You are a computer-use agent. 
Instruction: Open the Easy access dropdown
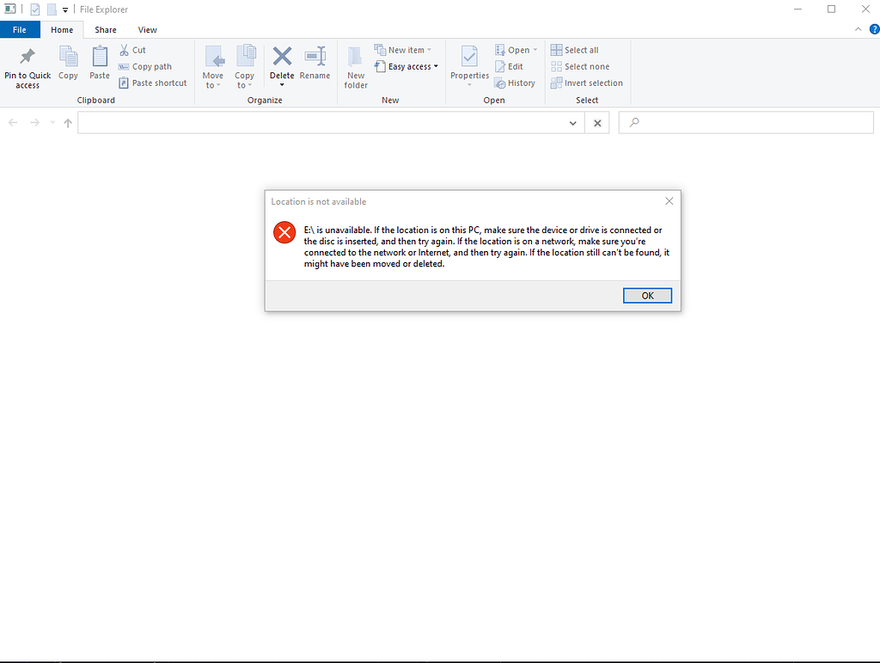(x=406, y=66)
